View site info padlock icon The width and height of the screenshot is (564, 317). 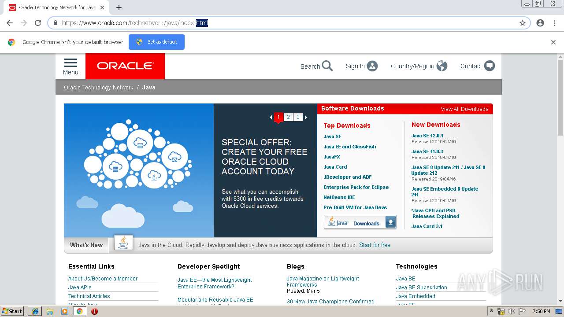(55, 23)
